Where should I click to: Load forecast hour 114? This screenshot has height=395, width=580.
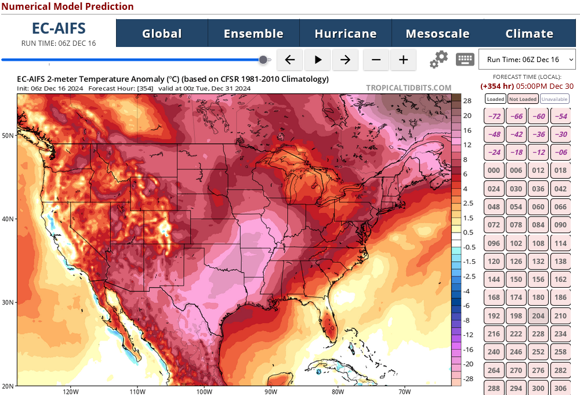click(560, 244)
